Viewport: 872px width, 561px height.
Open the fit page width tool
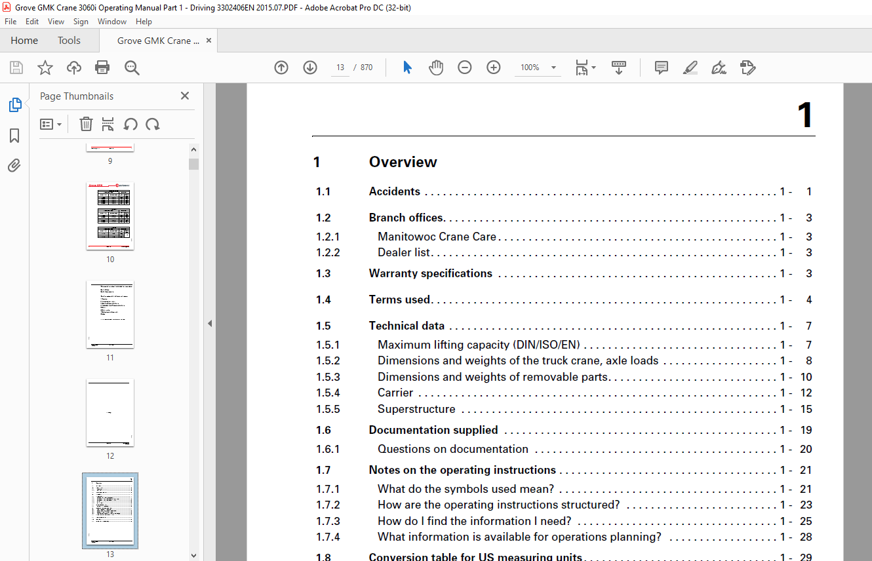tap(582, 68)
